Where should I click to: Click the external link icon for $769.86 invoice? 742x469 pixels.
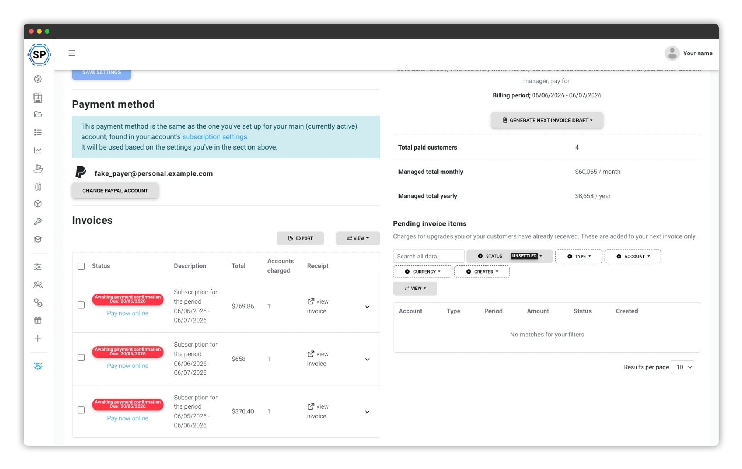(311, 301)
